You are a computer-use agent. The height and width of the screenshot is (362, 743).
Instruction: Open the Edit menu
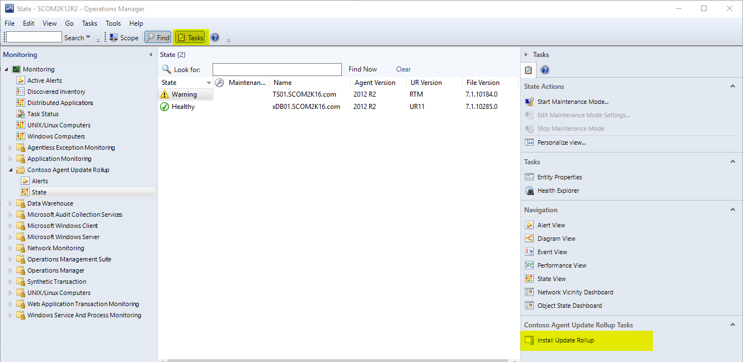pos(29,23)
